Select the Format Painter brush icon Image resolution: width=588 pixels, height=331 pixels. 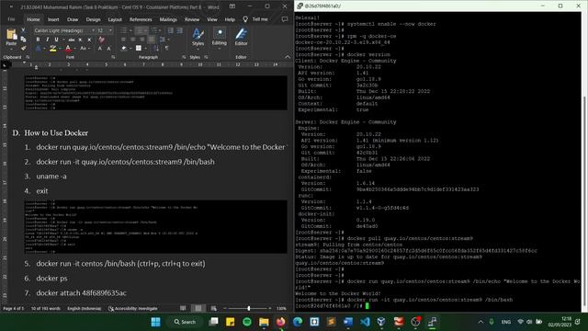[x=23, y=48]
